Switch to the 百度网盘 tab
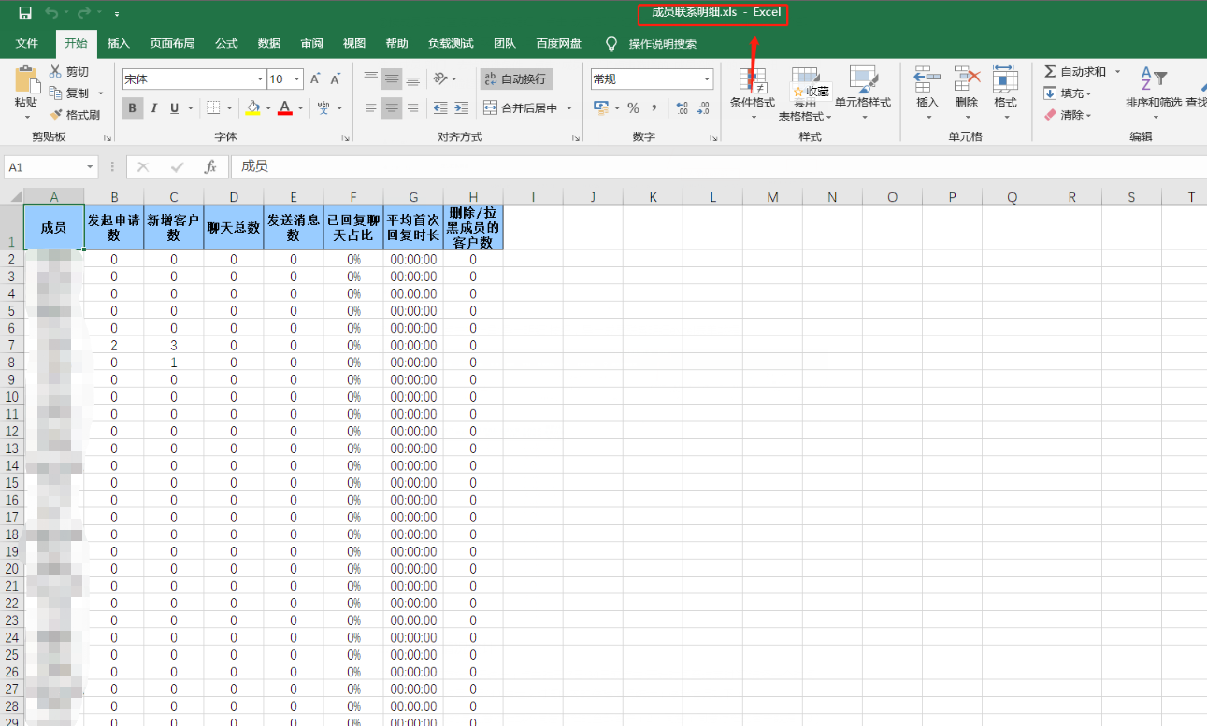The height and width of the screenshot is (726, 1207). click(558, 43)
